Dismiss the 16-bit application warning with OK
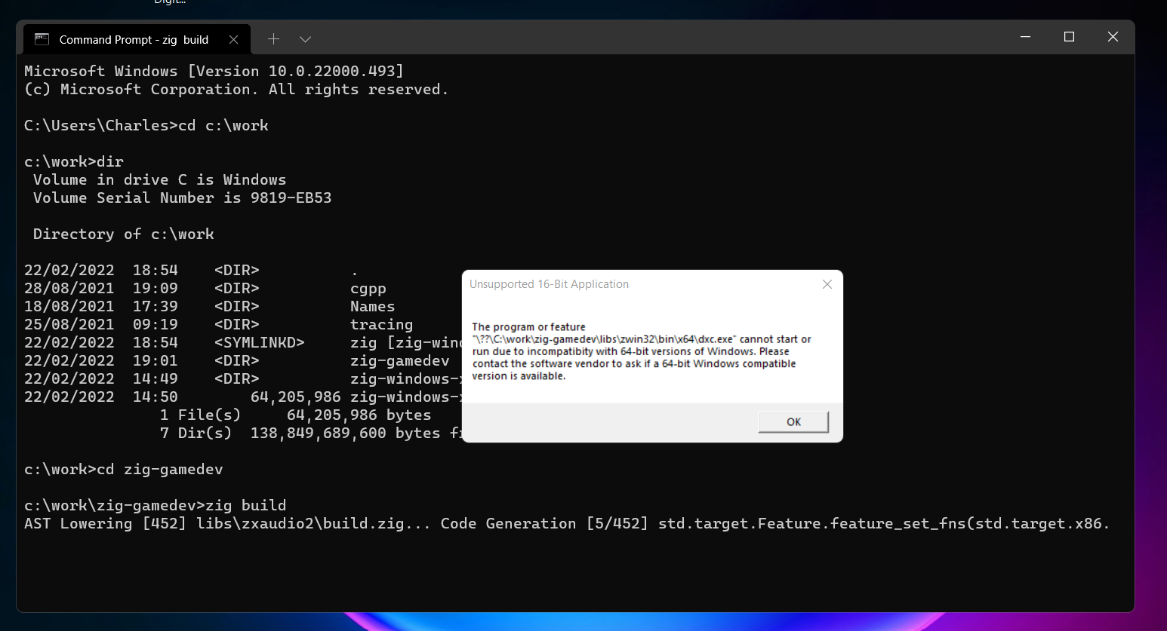 click(x=793, y=421)
